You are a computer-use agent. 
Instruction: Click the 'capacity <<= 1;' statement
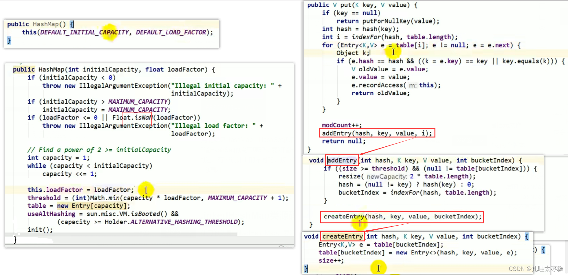[70, 174]
